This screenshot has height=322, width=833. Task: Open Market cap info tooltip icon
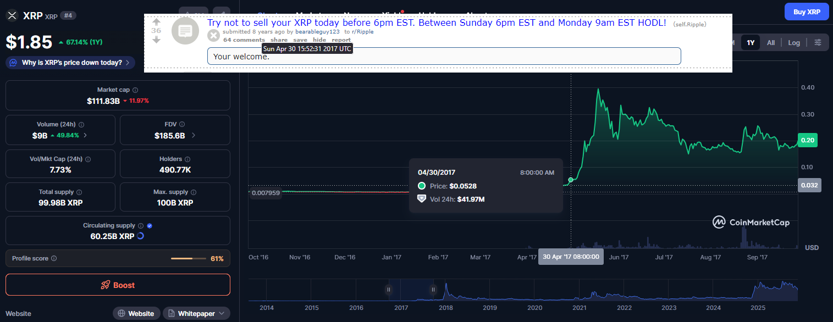click(135, 90)
